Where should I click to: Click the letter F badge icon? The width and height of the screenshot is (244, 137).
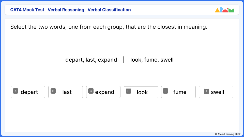pos(206,91)
